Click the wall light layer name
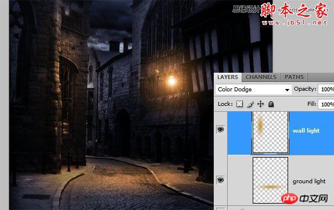The height and width of the screenshot is (210, 334). (x=306, y=131)
